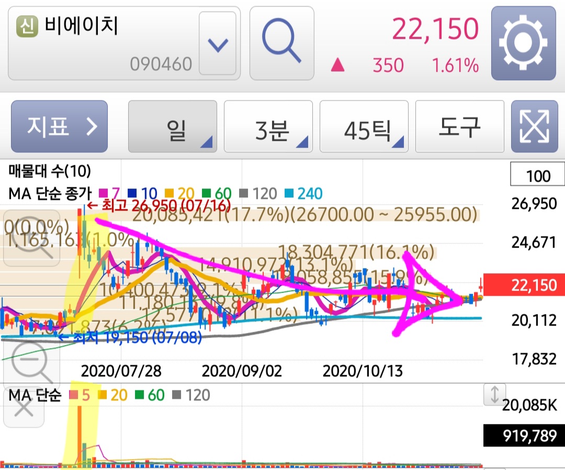Open the 지표 indicators menu
The height and width of the screenshot is (470, 565).
[60, 126]
